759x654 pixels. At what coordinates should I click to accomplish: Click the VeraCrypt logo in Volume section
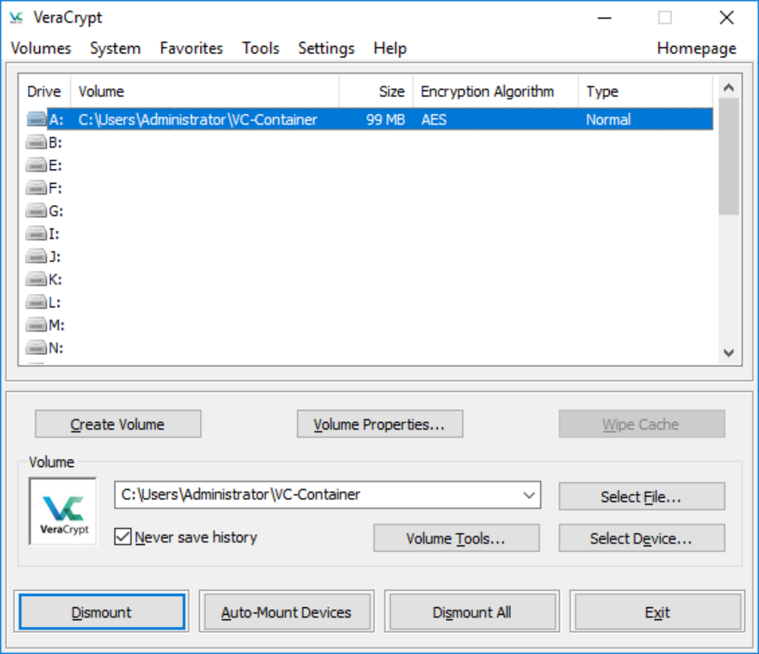point(63,511)
